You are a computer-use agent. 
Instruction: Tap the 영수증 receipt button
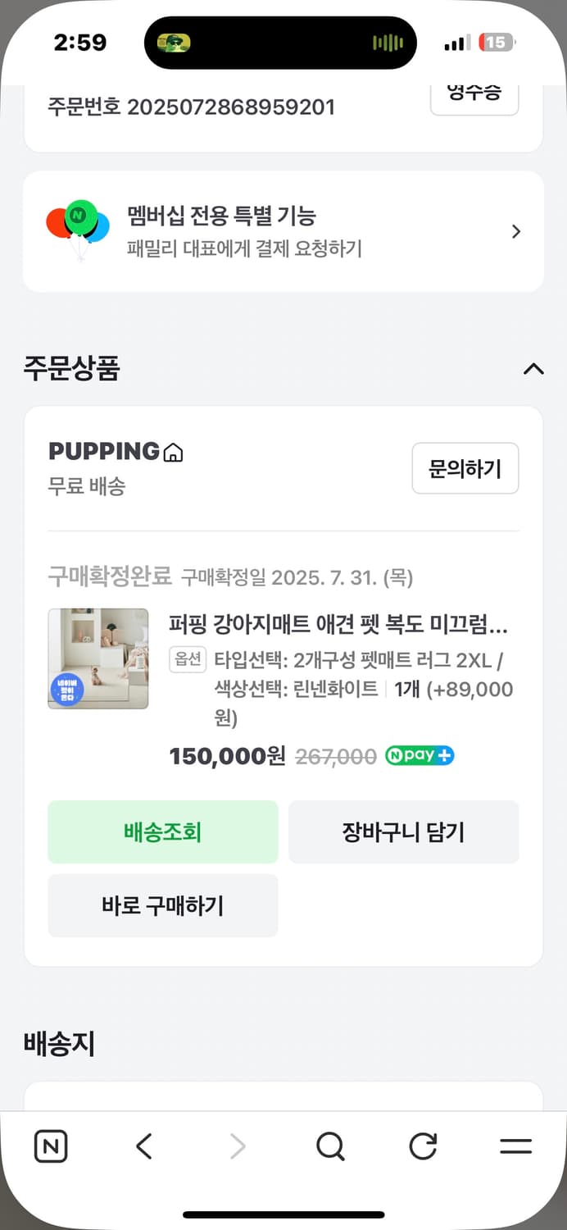[x=474, y=93]
